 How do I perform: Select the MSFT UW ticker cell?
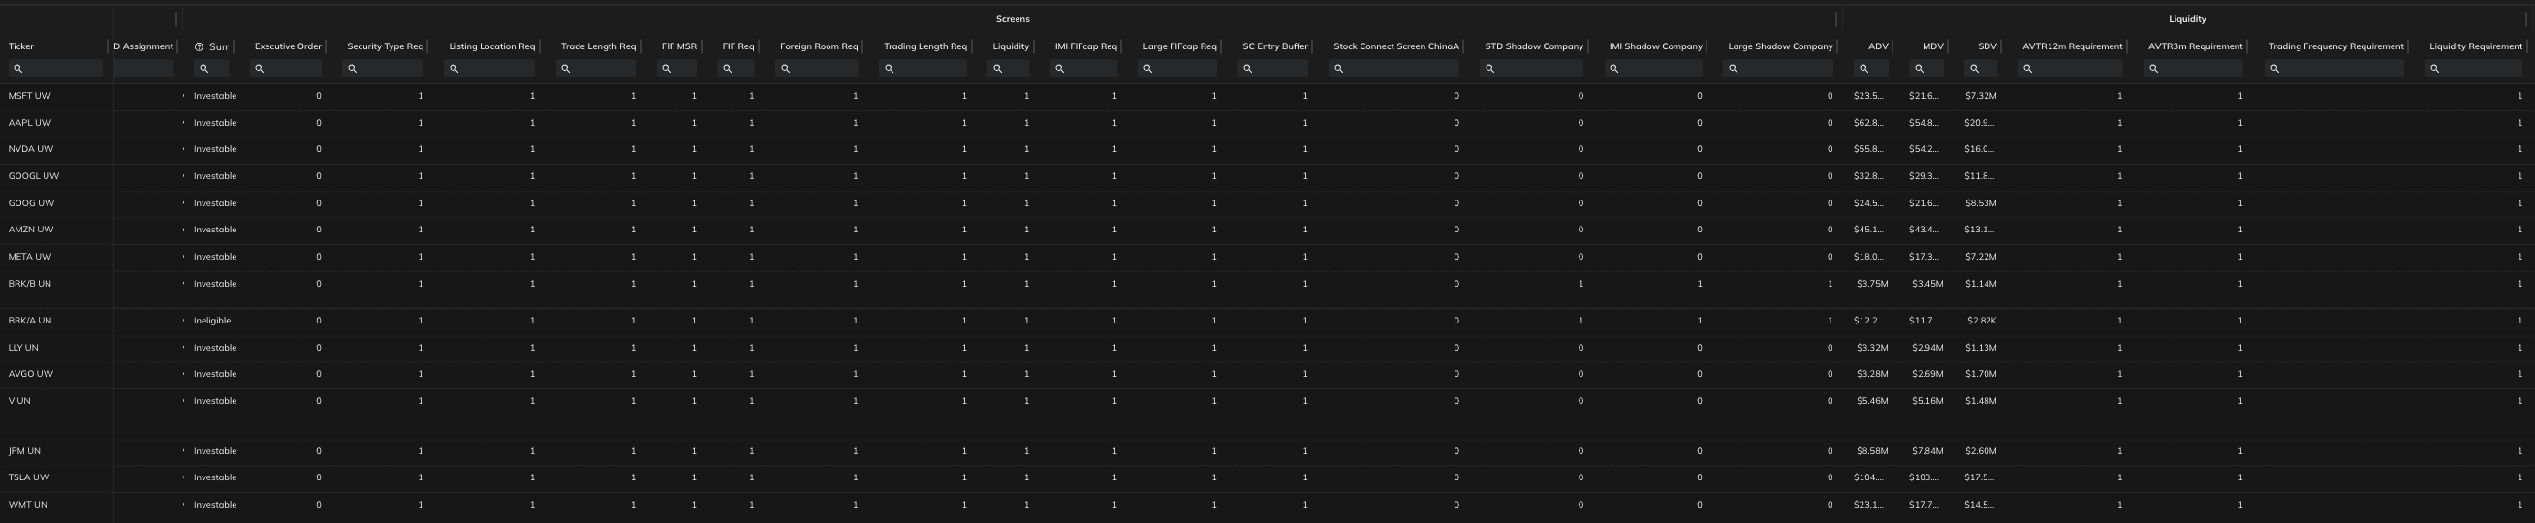click(x=29, y=96)
